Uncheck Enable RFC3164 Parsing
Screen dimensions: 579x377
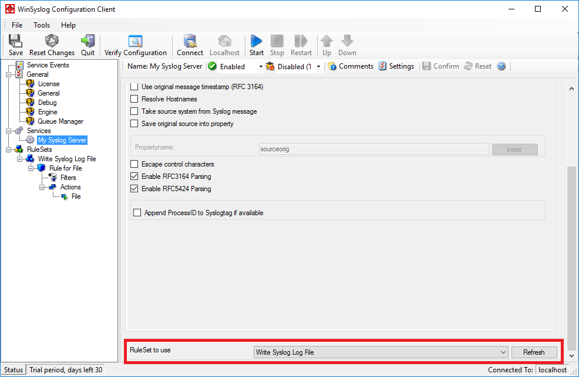134,176
